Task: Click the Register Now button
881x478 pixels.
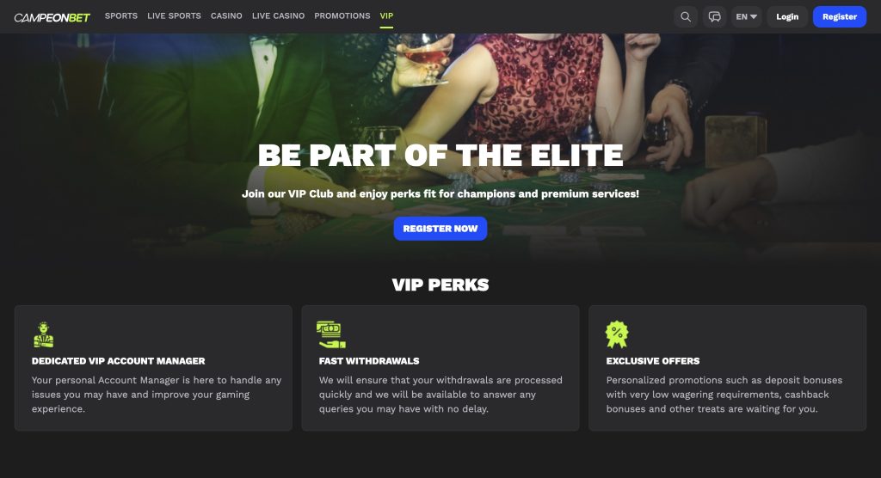Action: (440, 229)
